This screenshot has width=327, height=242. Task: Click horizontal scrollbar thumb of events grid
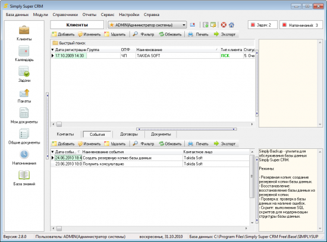pyautogui.click(x=59, y=228)
